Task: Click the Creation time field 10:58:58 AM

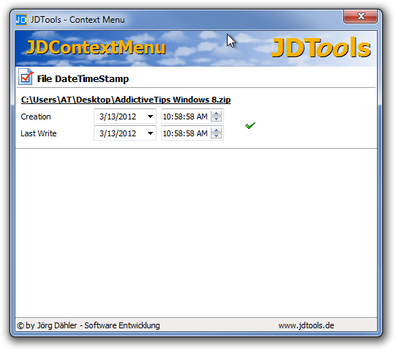Action: [186, 117]
